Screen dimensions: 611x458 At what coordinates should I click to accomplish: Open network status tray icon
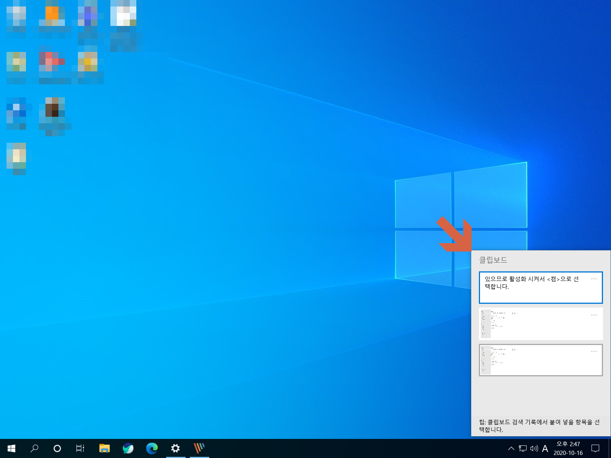(x=523, y=448)
